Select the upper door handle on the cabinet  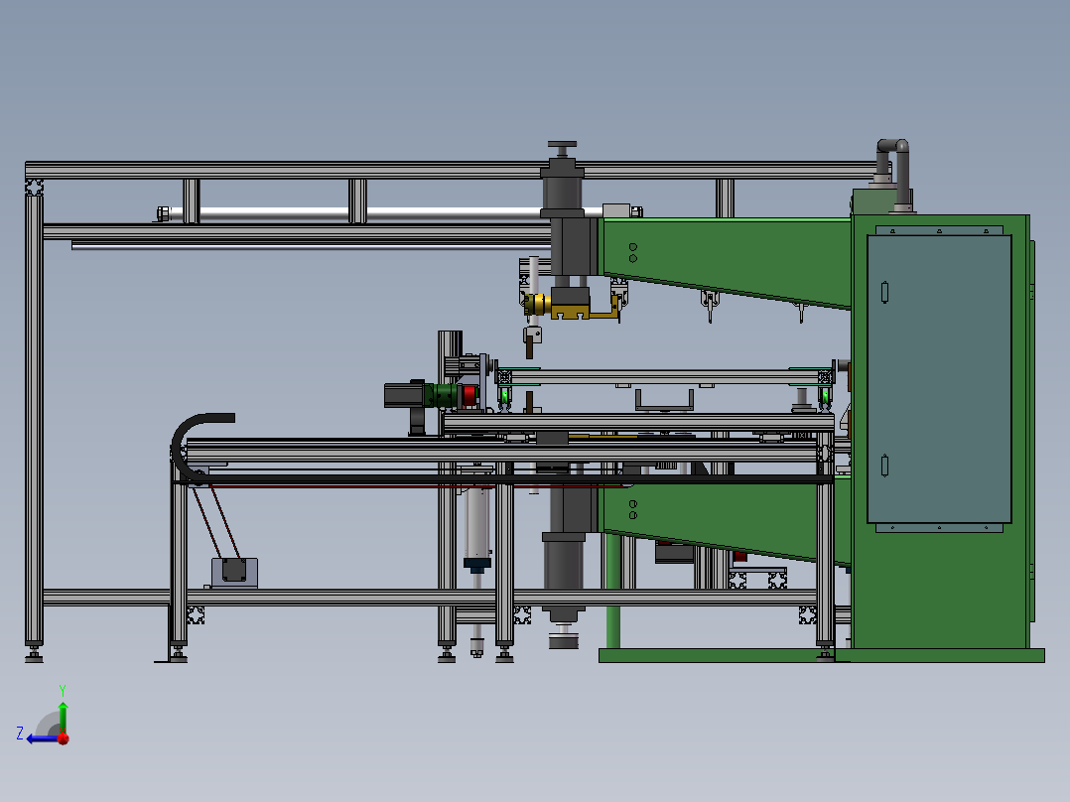pos(884,292)
